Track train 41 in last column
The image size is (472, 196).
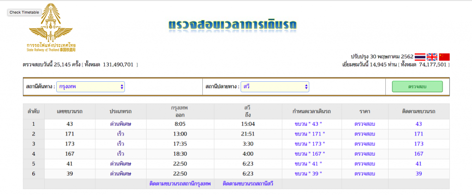[419, 164]
